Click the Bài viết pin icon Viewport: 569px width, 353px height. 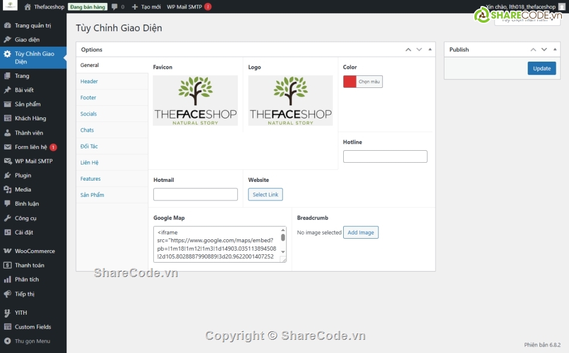(x=7, y=90)
